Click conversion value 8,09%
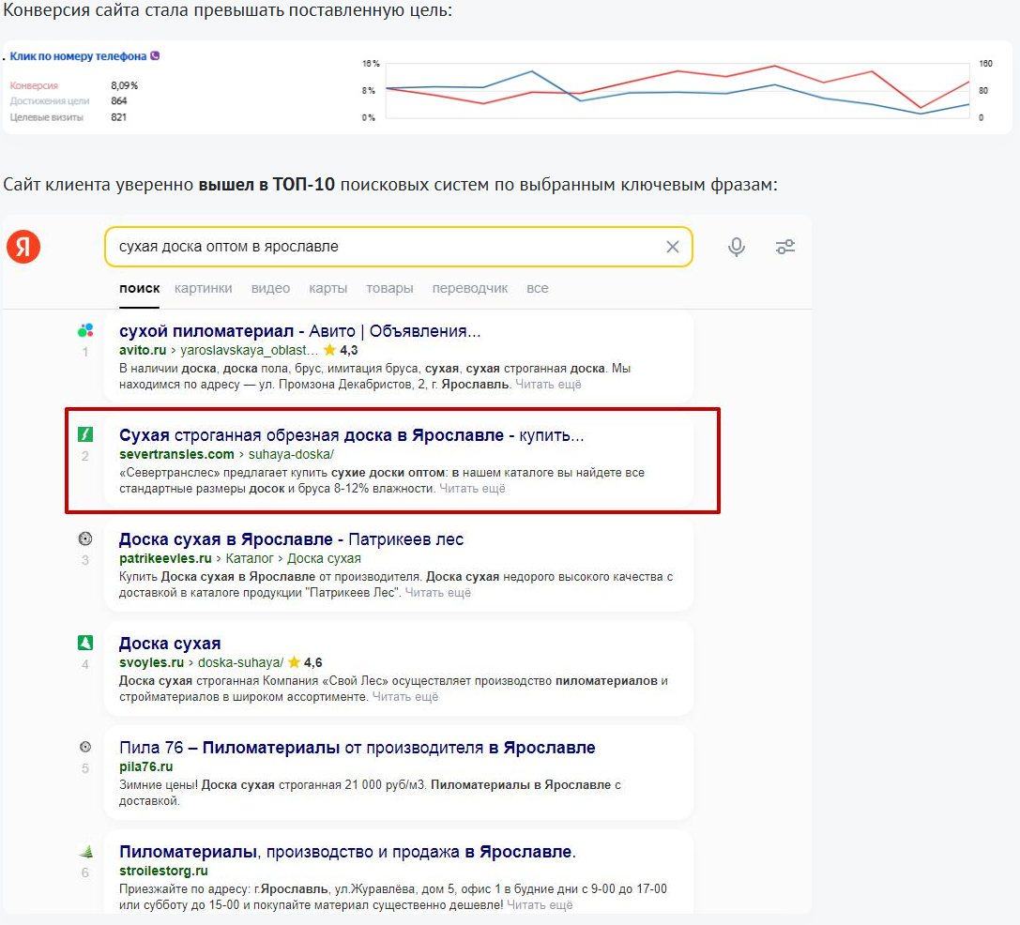The width and height of the screenshot is (1020, 925). pyautogui.click(x=124, y=86)
